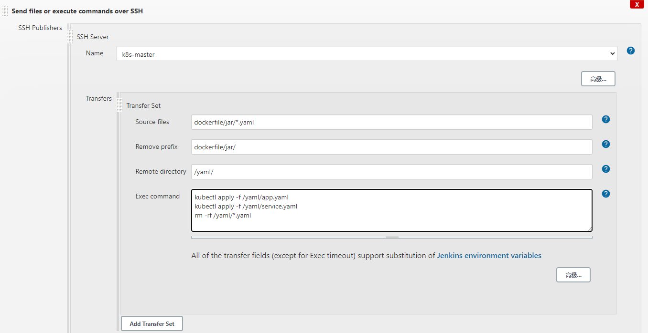
Task: Click the Remote directory input containing /yaml/
Action: point(391,172)
